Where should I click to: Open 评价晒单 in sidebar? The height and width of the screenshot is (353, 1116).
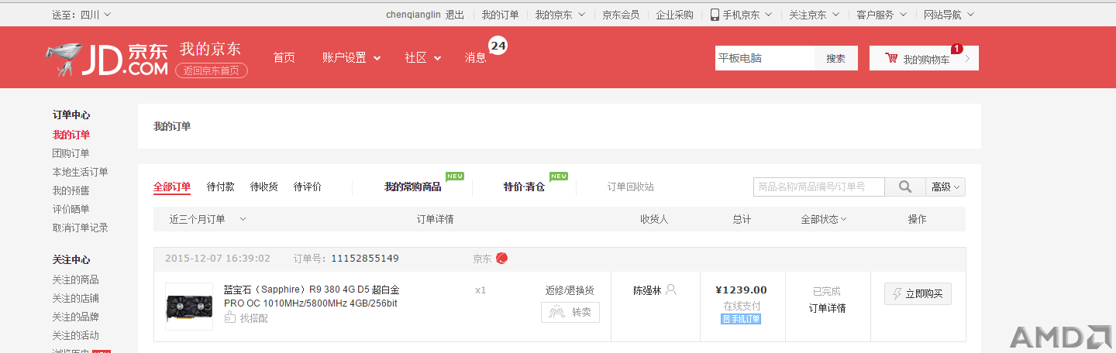(71, 209)
